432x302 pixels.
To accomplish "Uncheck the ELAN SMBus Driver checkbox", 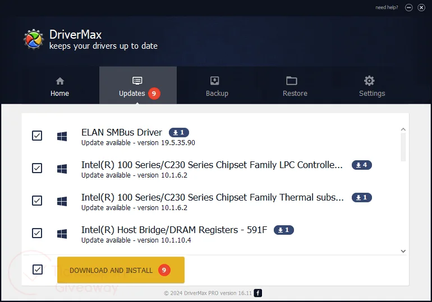I will [x=37, y=136].
